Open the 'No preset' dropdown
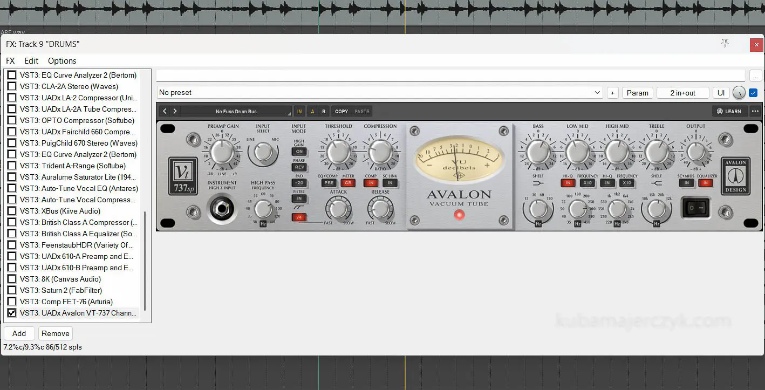The width and height of the screenshot is (765, 390). (x=380, y=93)
